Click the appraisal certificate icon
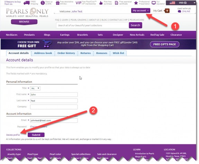The width and height of the screenshot is (199, 164). click(x=116, y=3)
